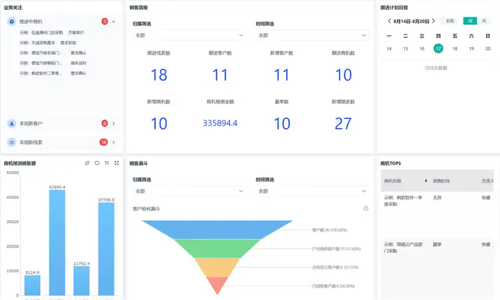The height and width of the screenshot is (300, 500).
Task: Open the 商机TOP5 row with stage 无效
Action: coord(437,215)
